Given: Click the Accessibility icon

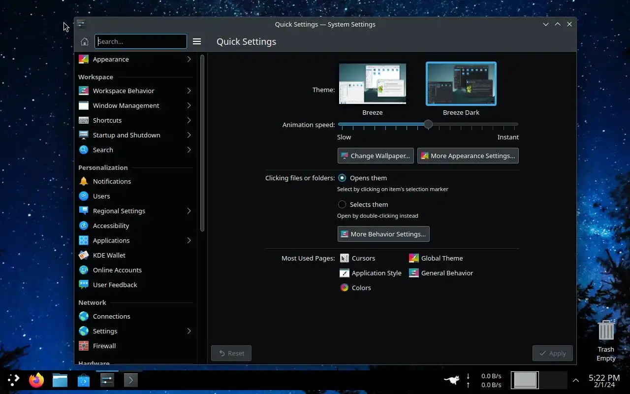Looking at the screenshot, I should point(84,226).
